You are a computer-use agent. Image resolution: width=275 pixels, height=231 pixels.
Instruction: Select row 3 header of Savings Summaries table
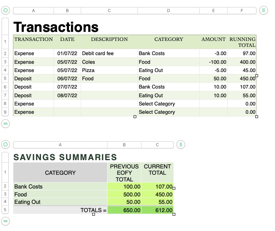point(5,194)
